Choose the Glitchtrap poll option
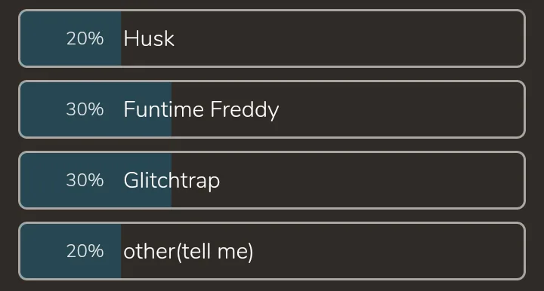 coord(272,180)
